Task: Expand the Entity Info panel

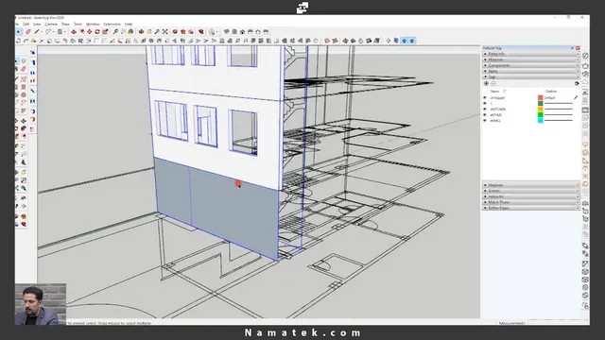Action: 530,54
